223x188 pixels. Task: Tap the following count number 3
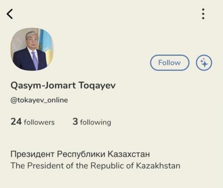pyautogui.click(x=75, y=122)
